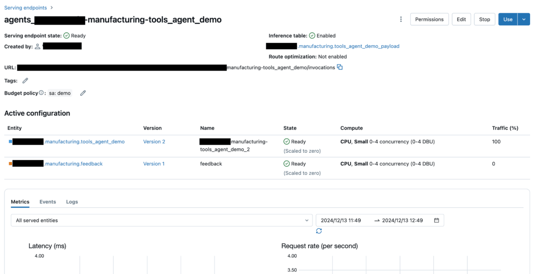The width and height of the screenshot is (534, 274).
Task: Open the three-dot more options menu
Action: point(401,20)
